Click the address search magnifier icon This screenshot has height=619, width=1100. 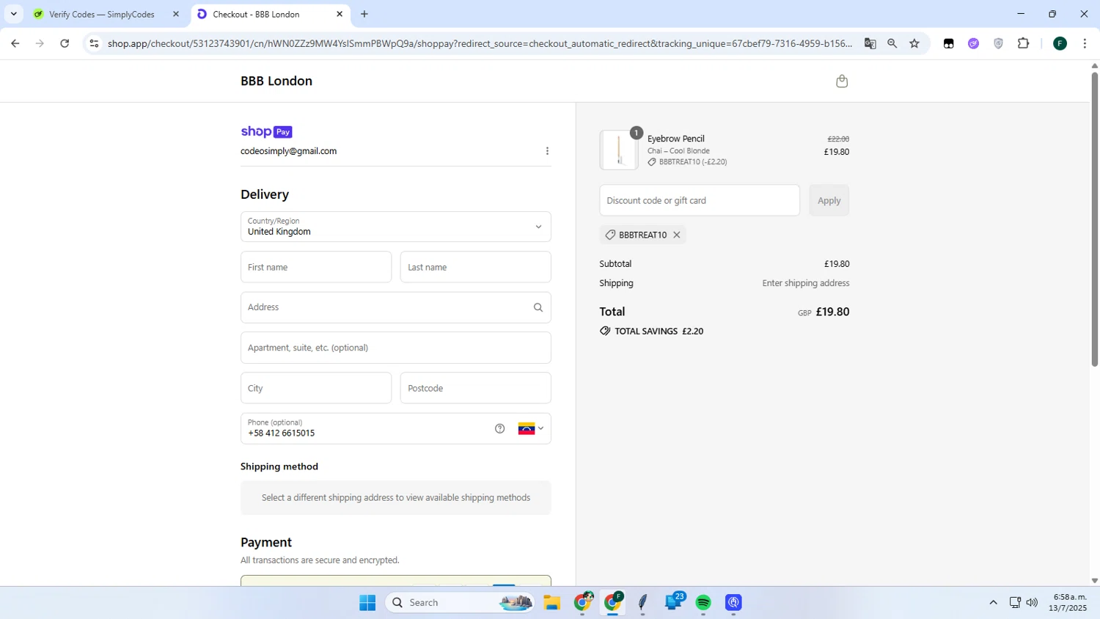(538, 307)
